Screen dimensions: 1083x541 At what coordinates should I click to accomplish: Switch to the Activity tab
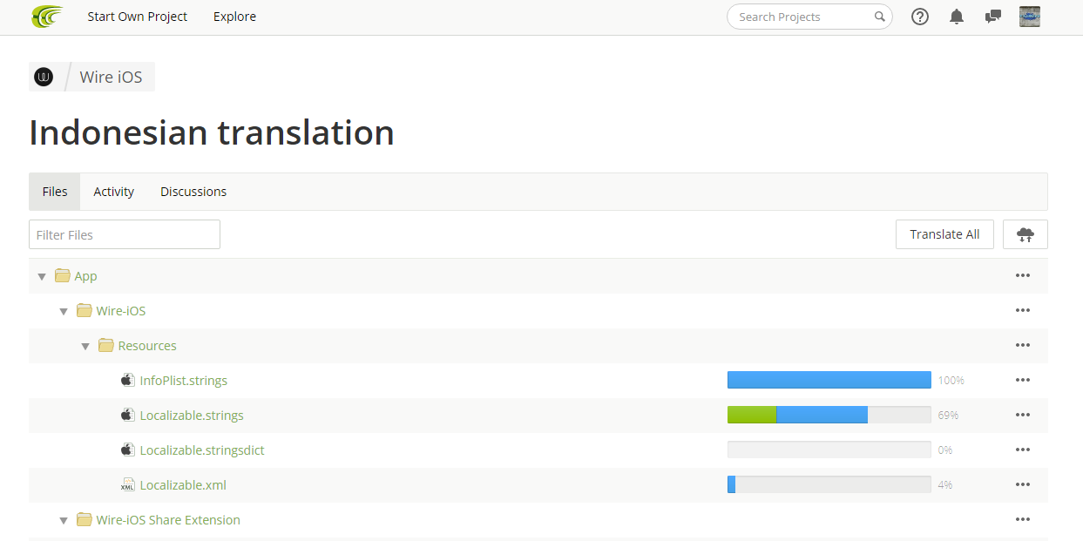113,191
